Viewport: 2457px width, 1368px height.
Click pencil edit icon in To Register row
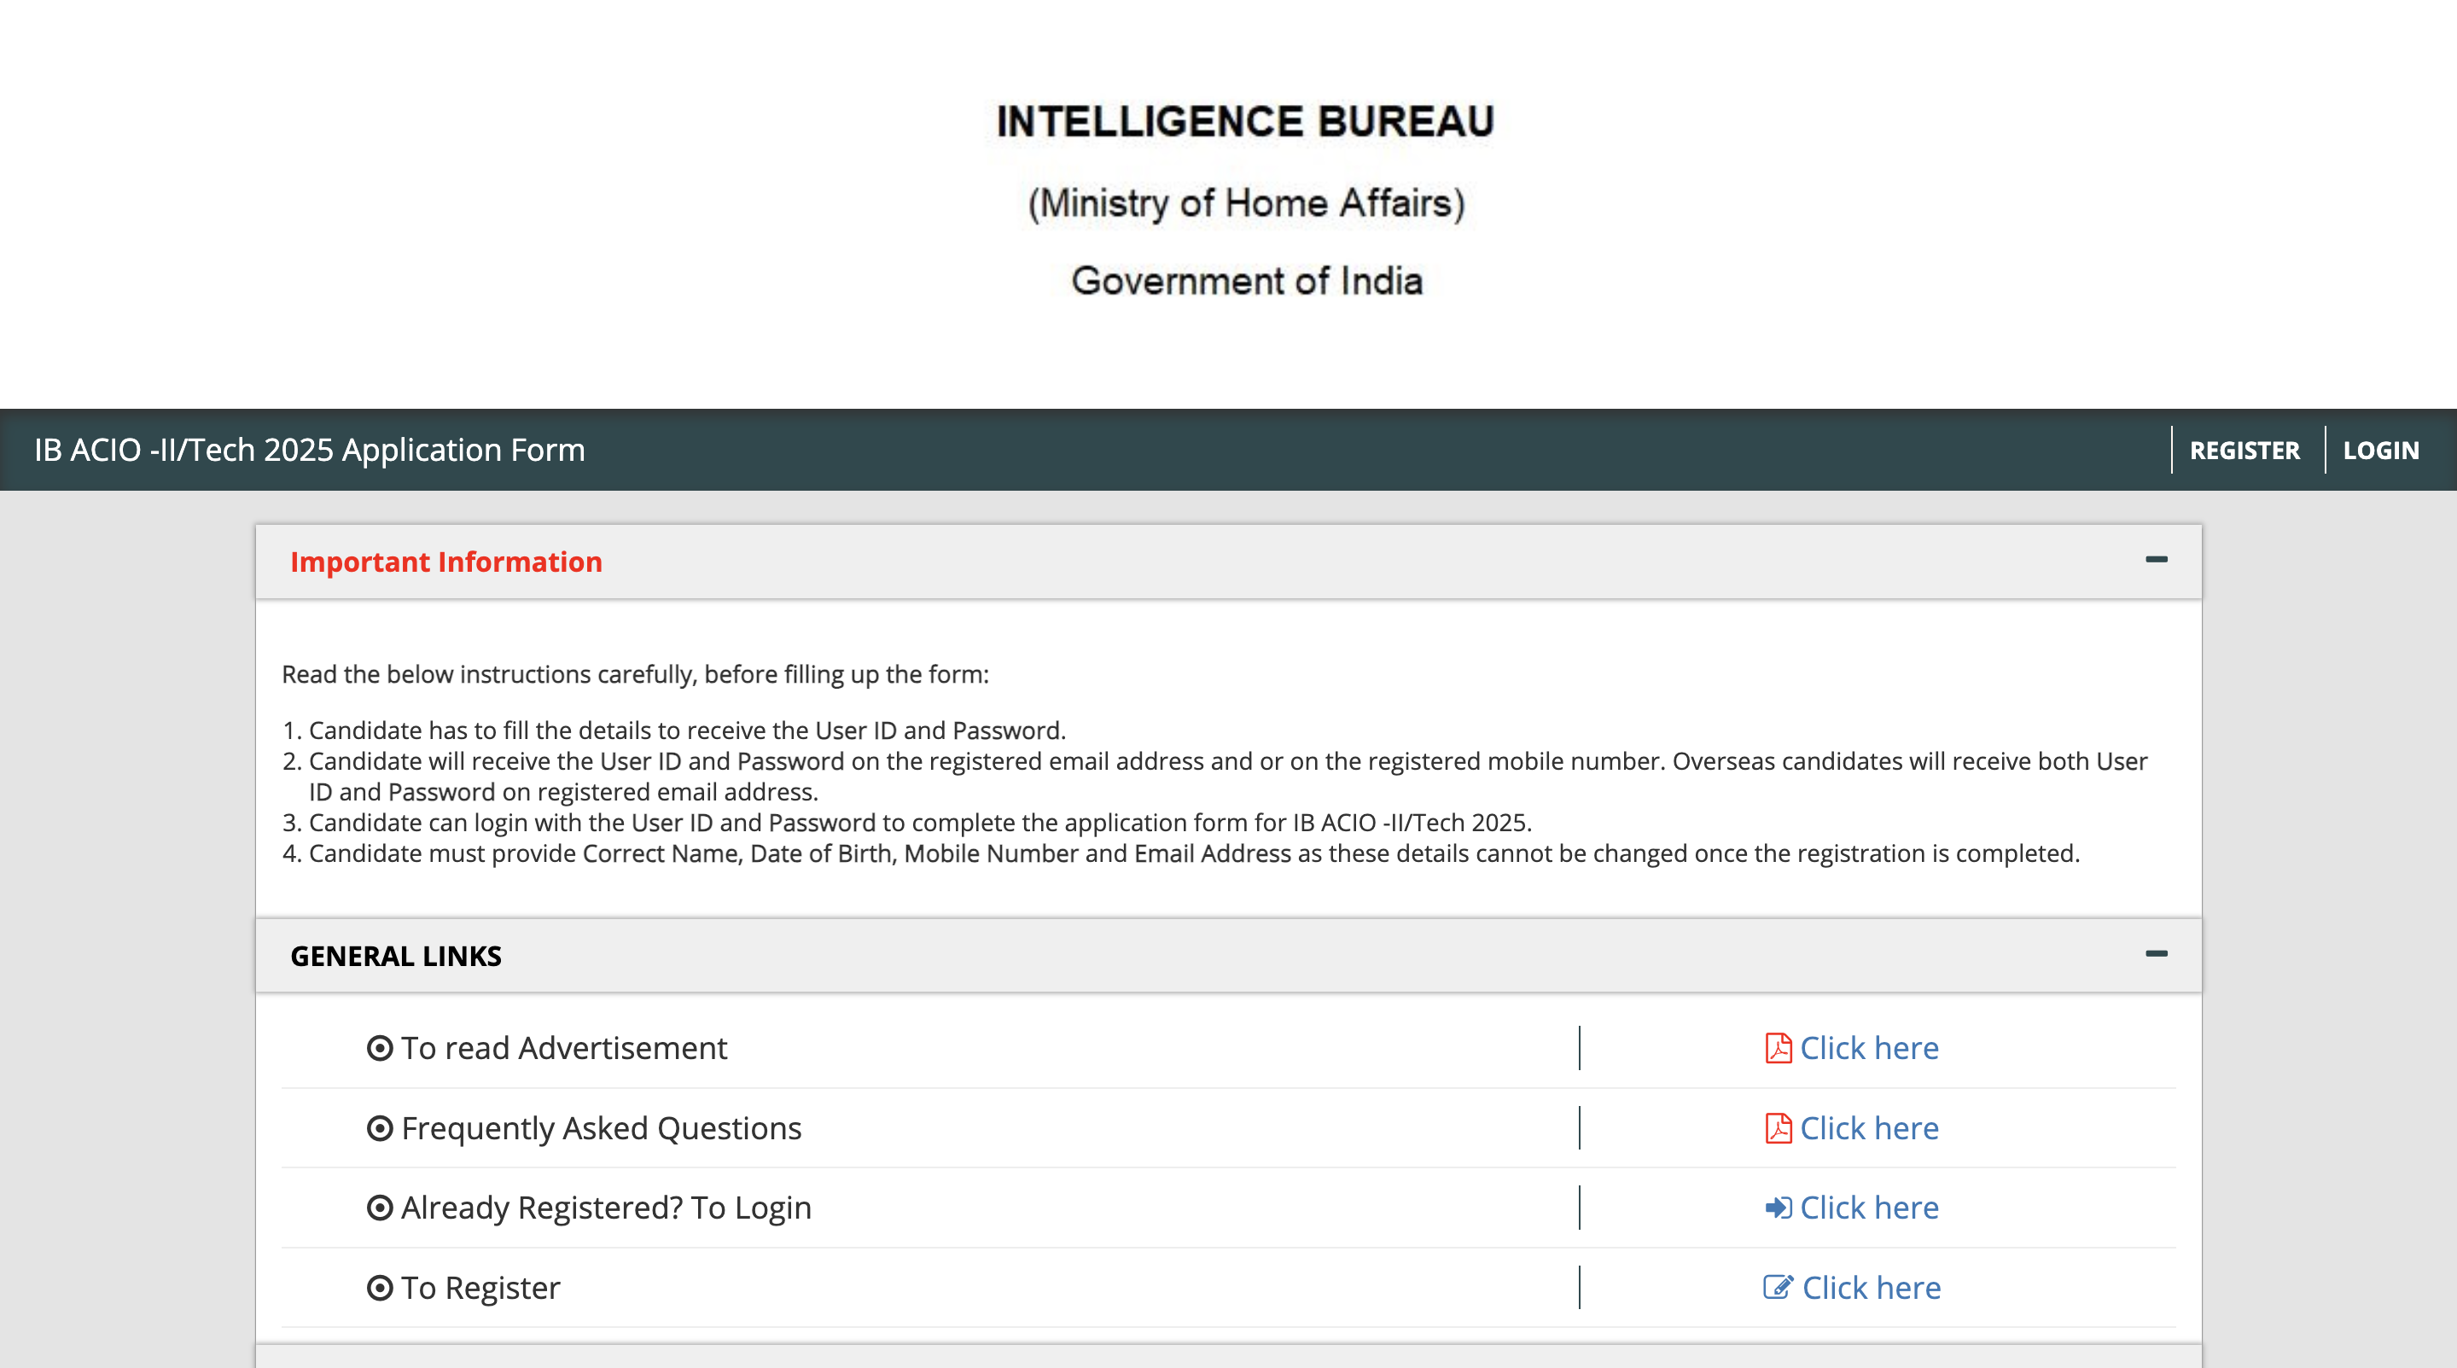(x=1777, y=1287)
